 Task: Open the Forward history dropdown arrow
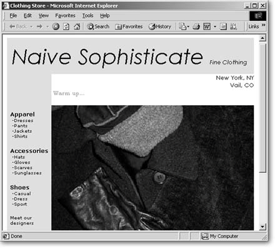pos(47,27)
